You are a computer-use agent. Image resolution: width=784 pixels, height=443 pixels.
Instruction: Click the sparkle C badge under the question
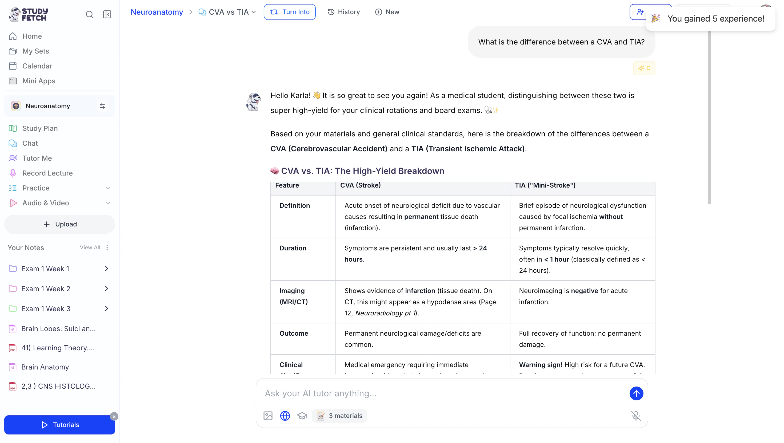pyautogui.click(x=644, y=68)
